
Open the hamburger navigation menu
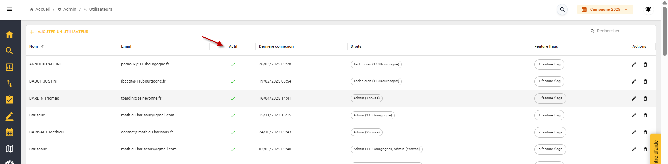click(9, 9)
